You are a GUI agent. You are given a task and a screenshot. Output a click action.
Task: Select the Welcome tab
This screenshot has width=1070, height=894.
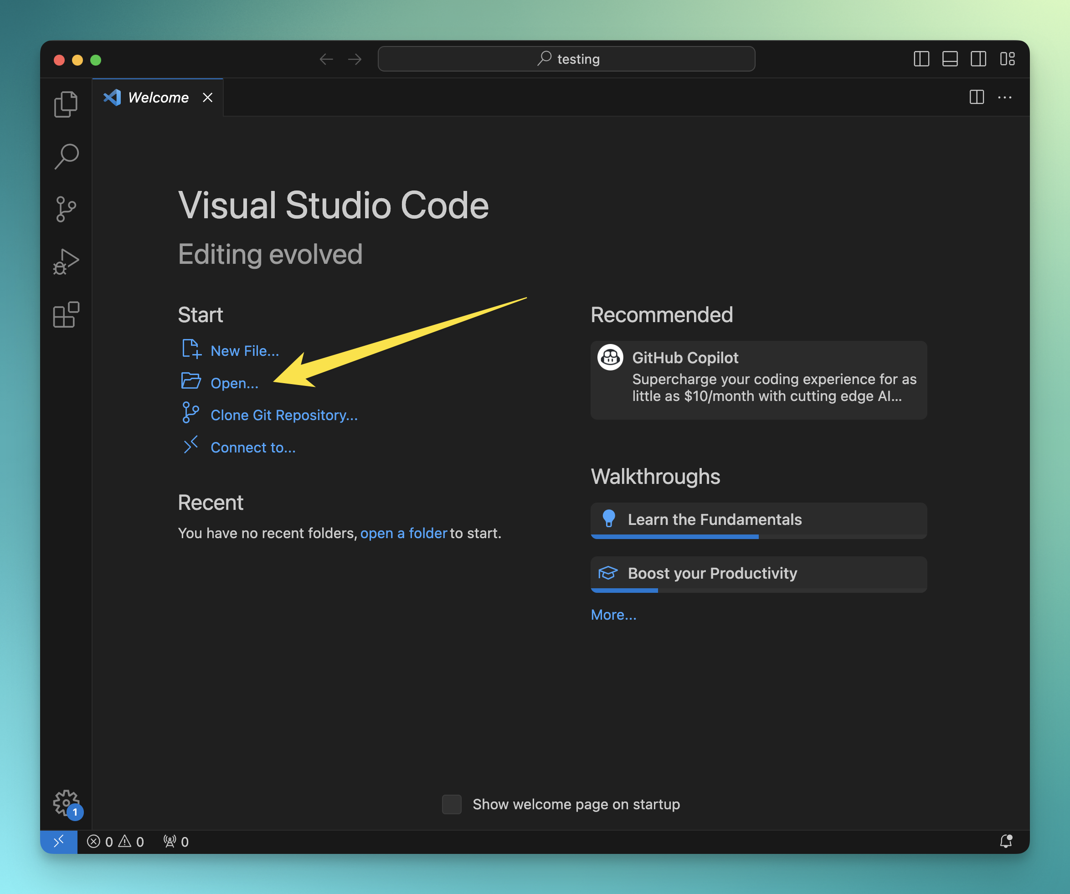tap(158, 98)
